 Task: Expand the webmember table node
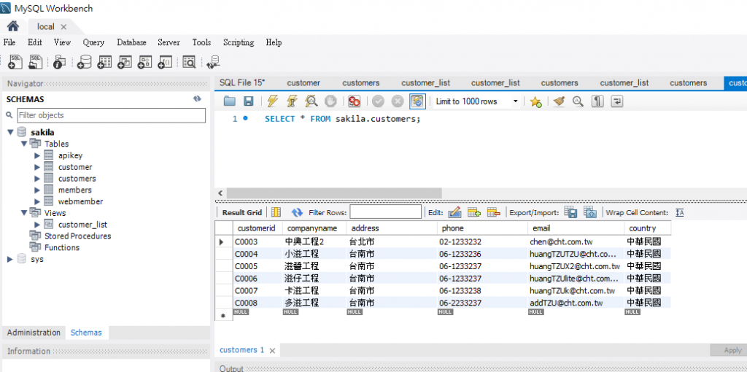click(x=37, y=201)
